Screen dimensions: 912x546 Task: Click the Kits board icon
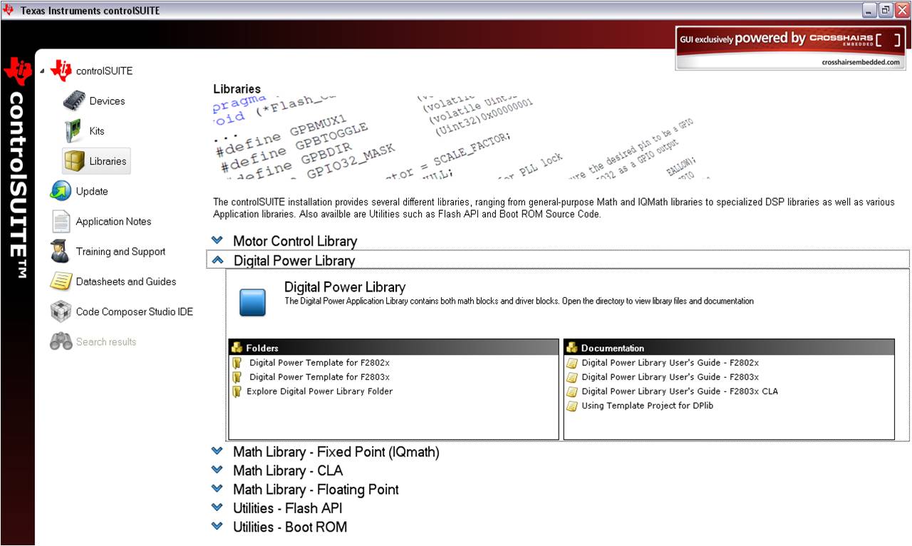coord(73,131)
